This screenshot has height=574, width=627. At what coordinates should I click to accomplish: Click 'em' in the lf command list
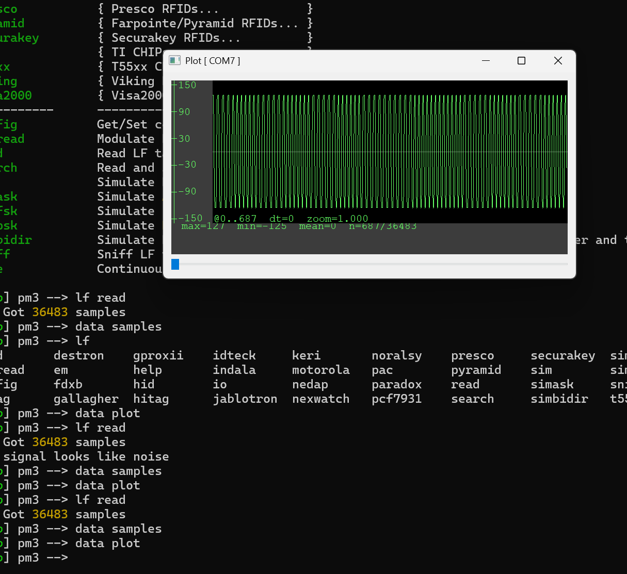[x=61, y=370]
